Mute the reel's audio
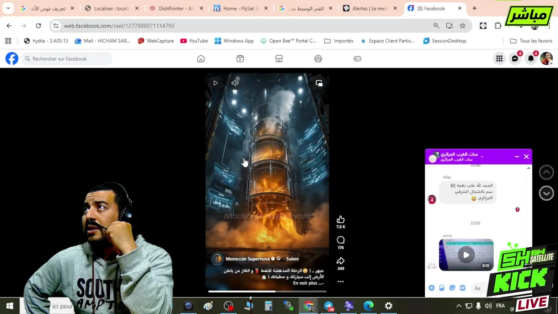The width and height of the screenshot is (558, 314). pos(235,83)
